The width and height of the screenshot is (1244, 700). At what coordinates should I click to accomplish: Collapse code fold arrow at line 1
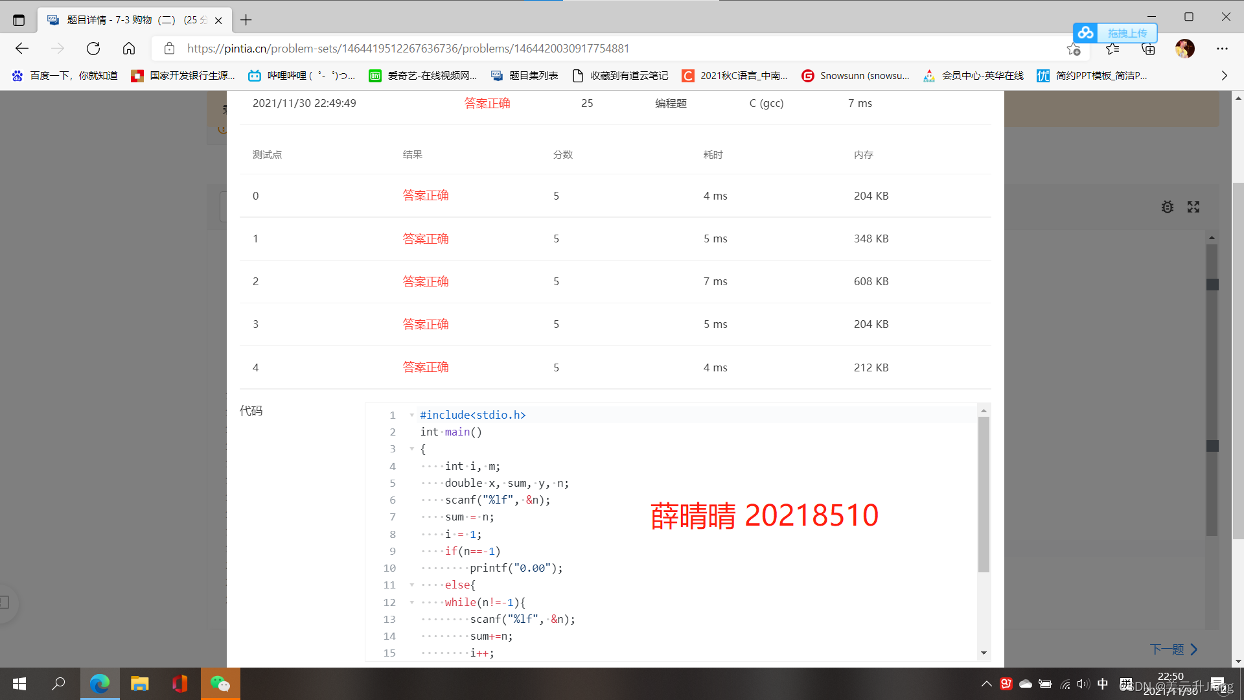[411, 415]
